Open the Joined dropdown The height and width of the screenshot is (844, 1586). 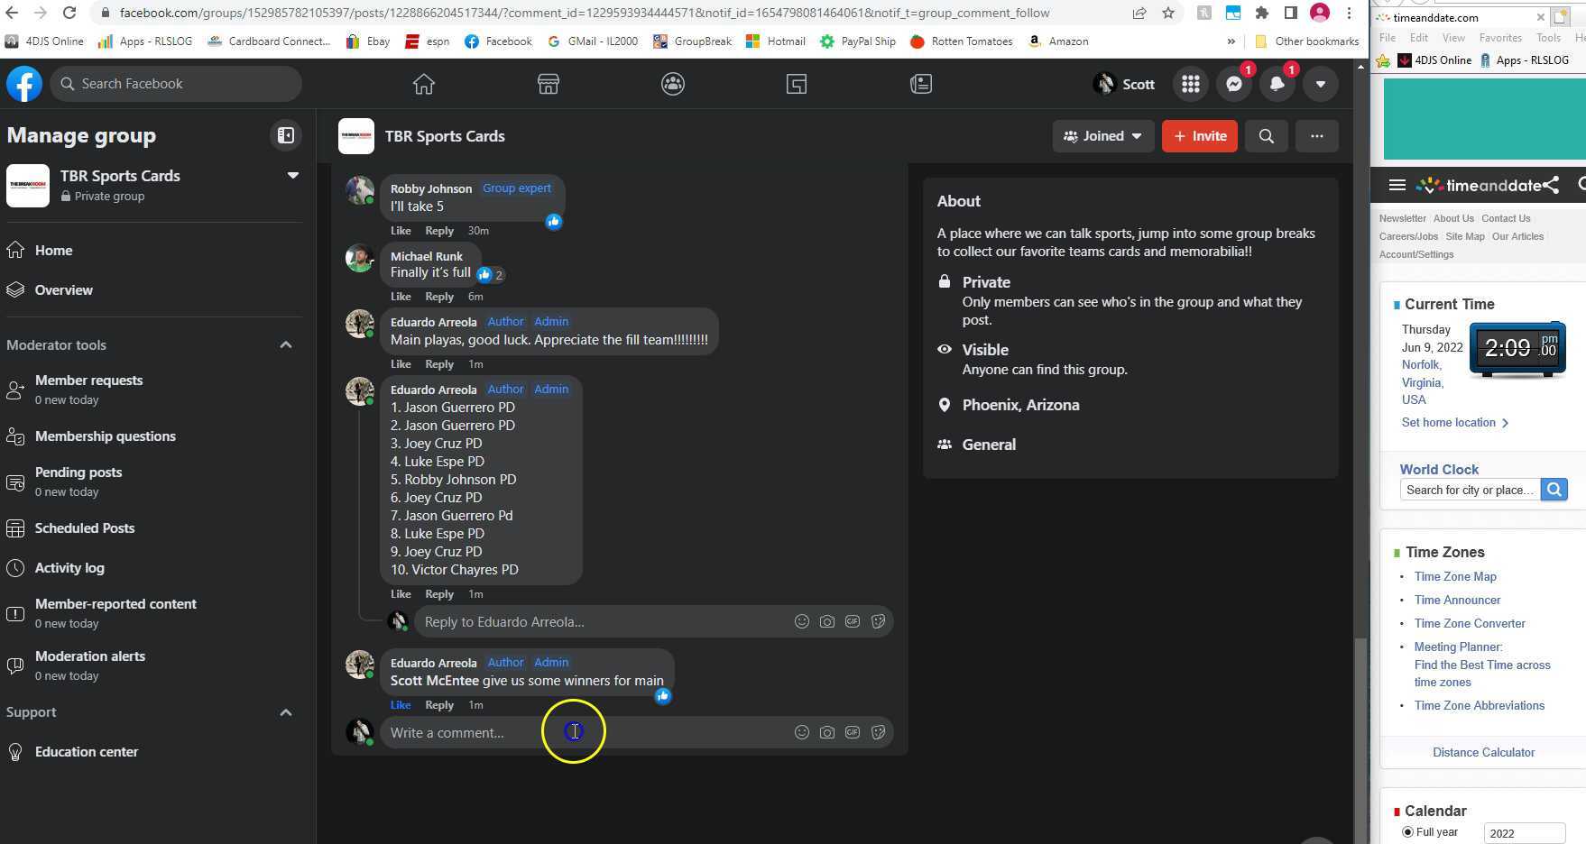tap(1102, 136)
